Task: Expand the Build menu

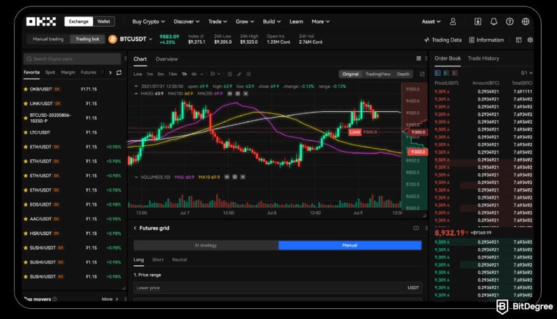Action: point(272,21)
